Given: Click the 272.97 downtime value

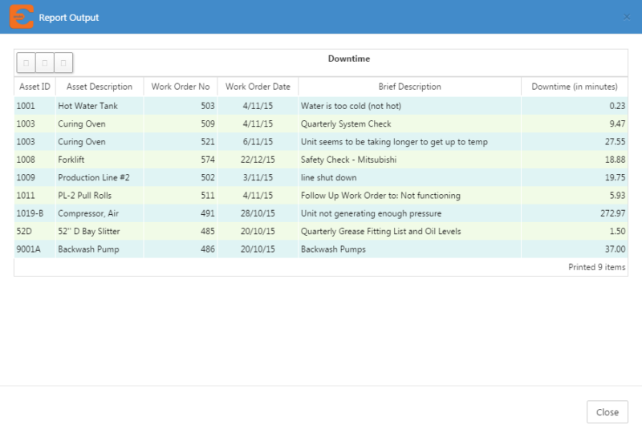Looking at the screenshot, I should tap(612, 213).
